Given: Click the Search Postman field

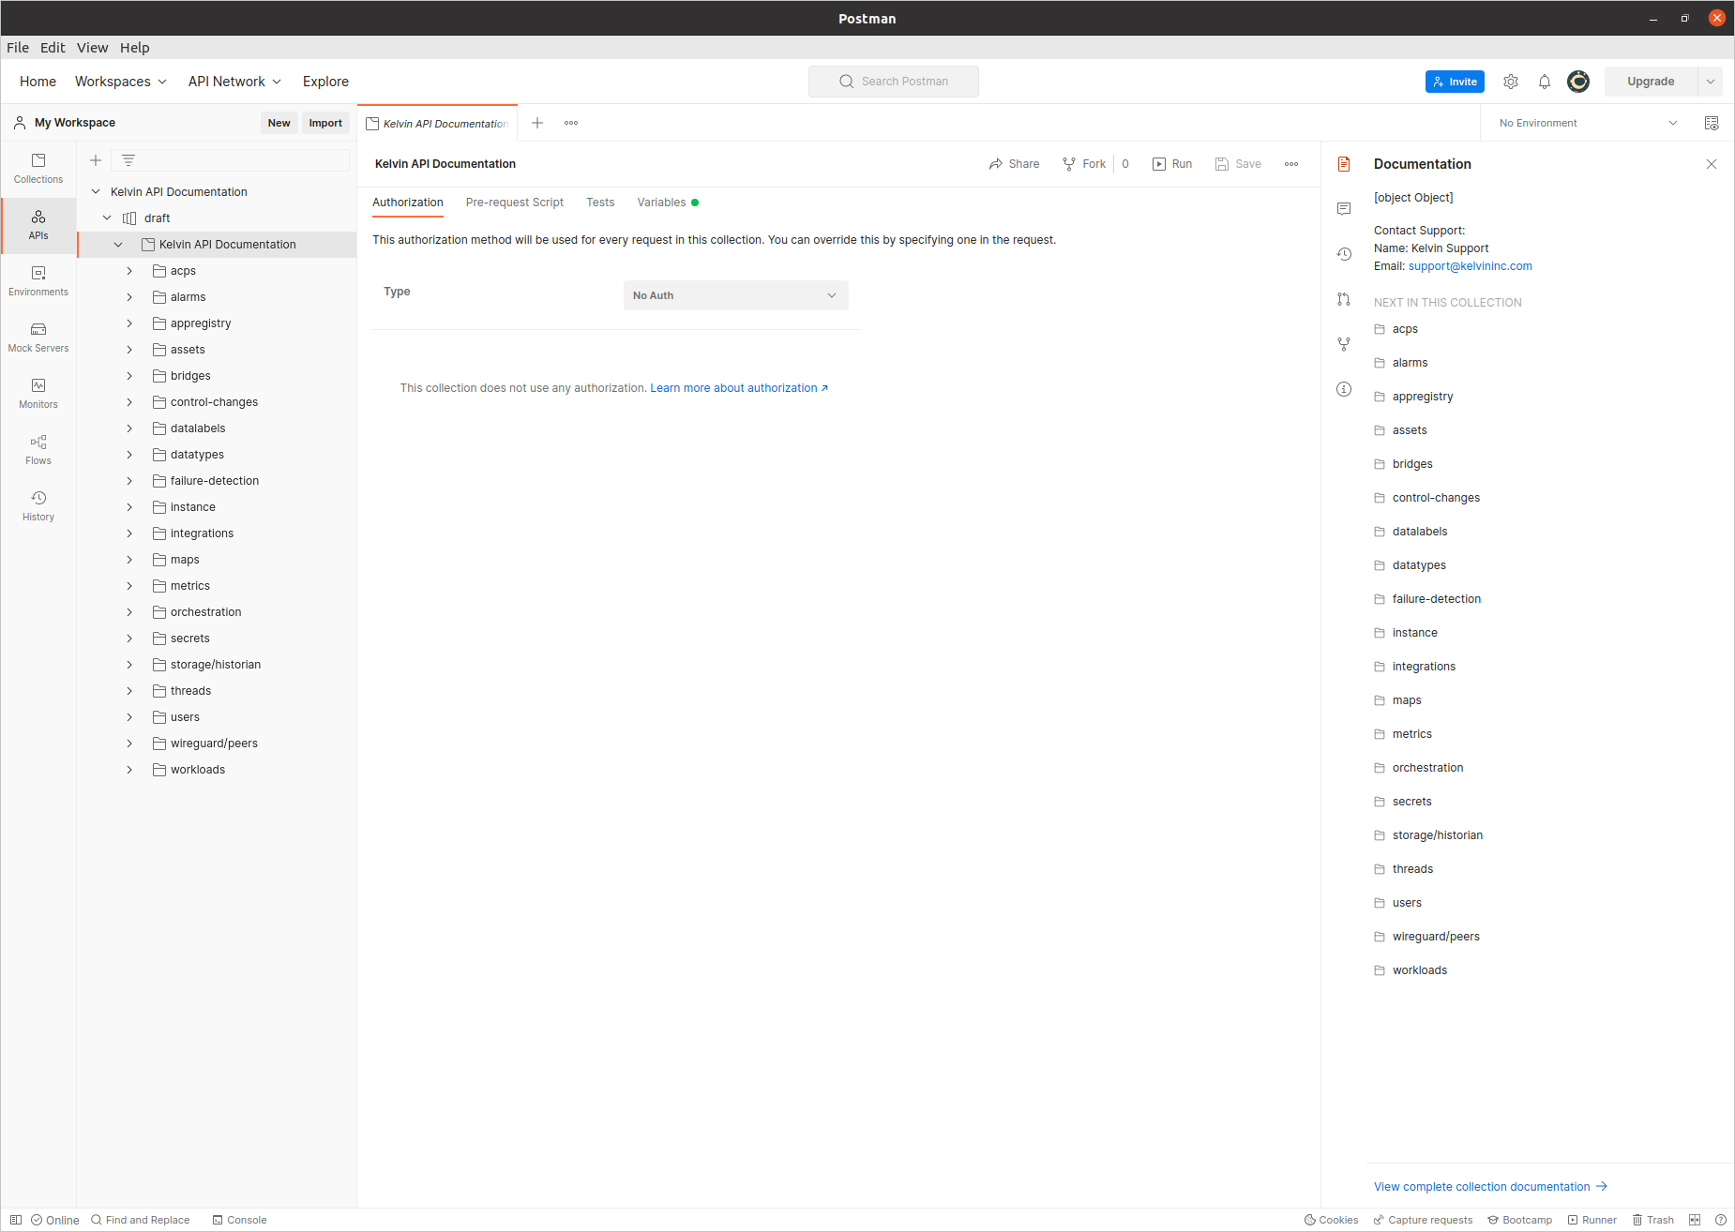Looking at the screenshot, I should pos(894,82).
